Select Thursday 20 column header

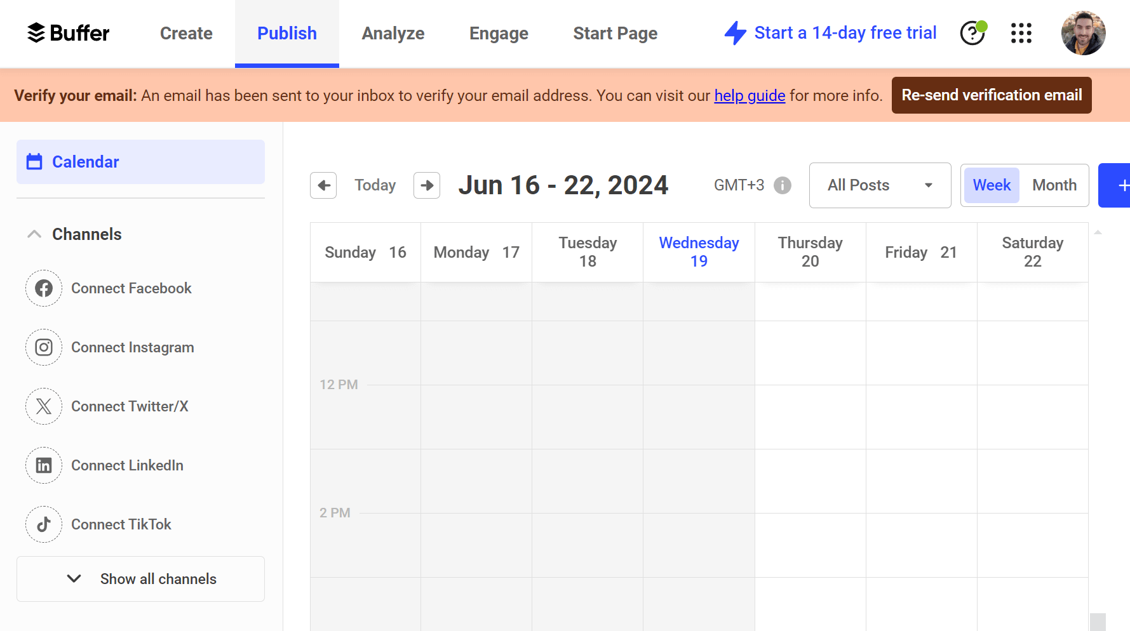coord(810,252)
